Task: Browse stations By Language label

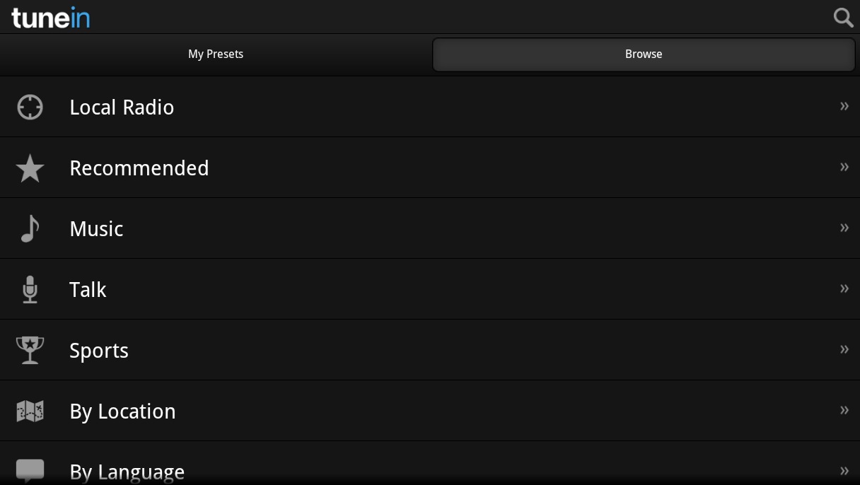Action: [127, 472]
